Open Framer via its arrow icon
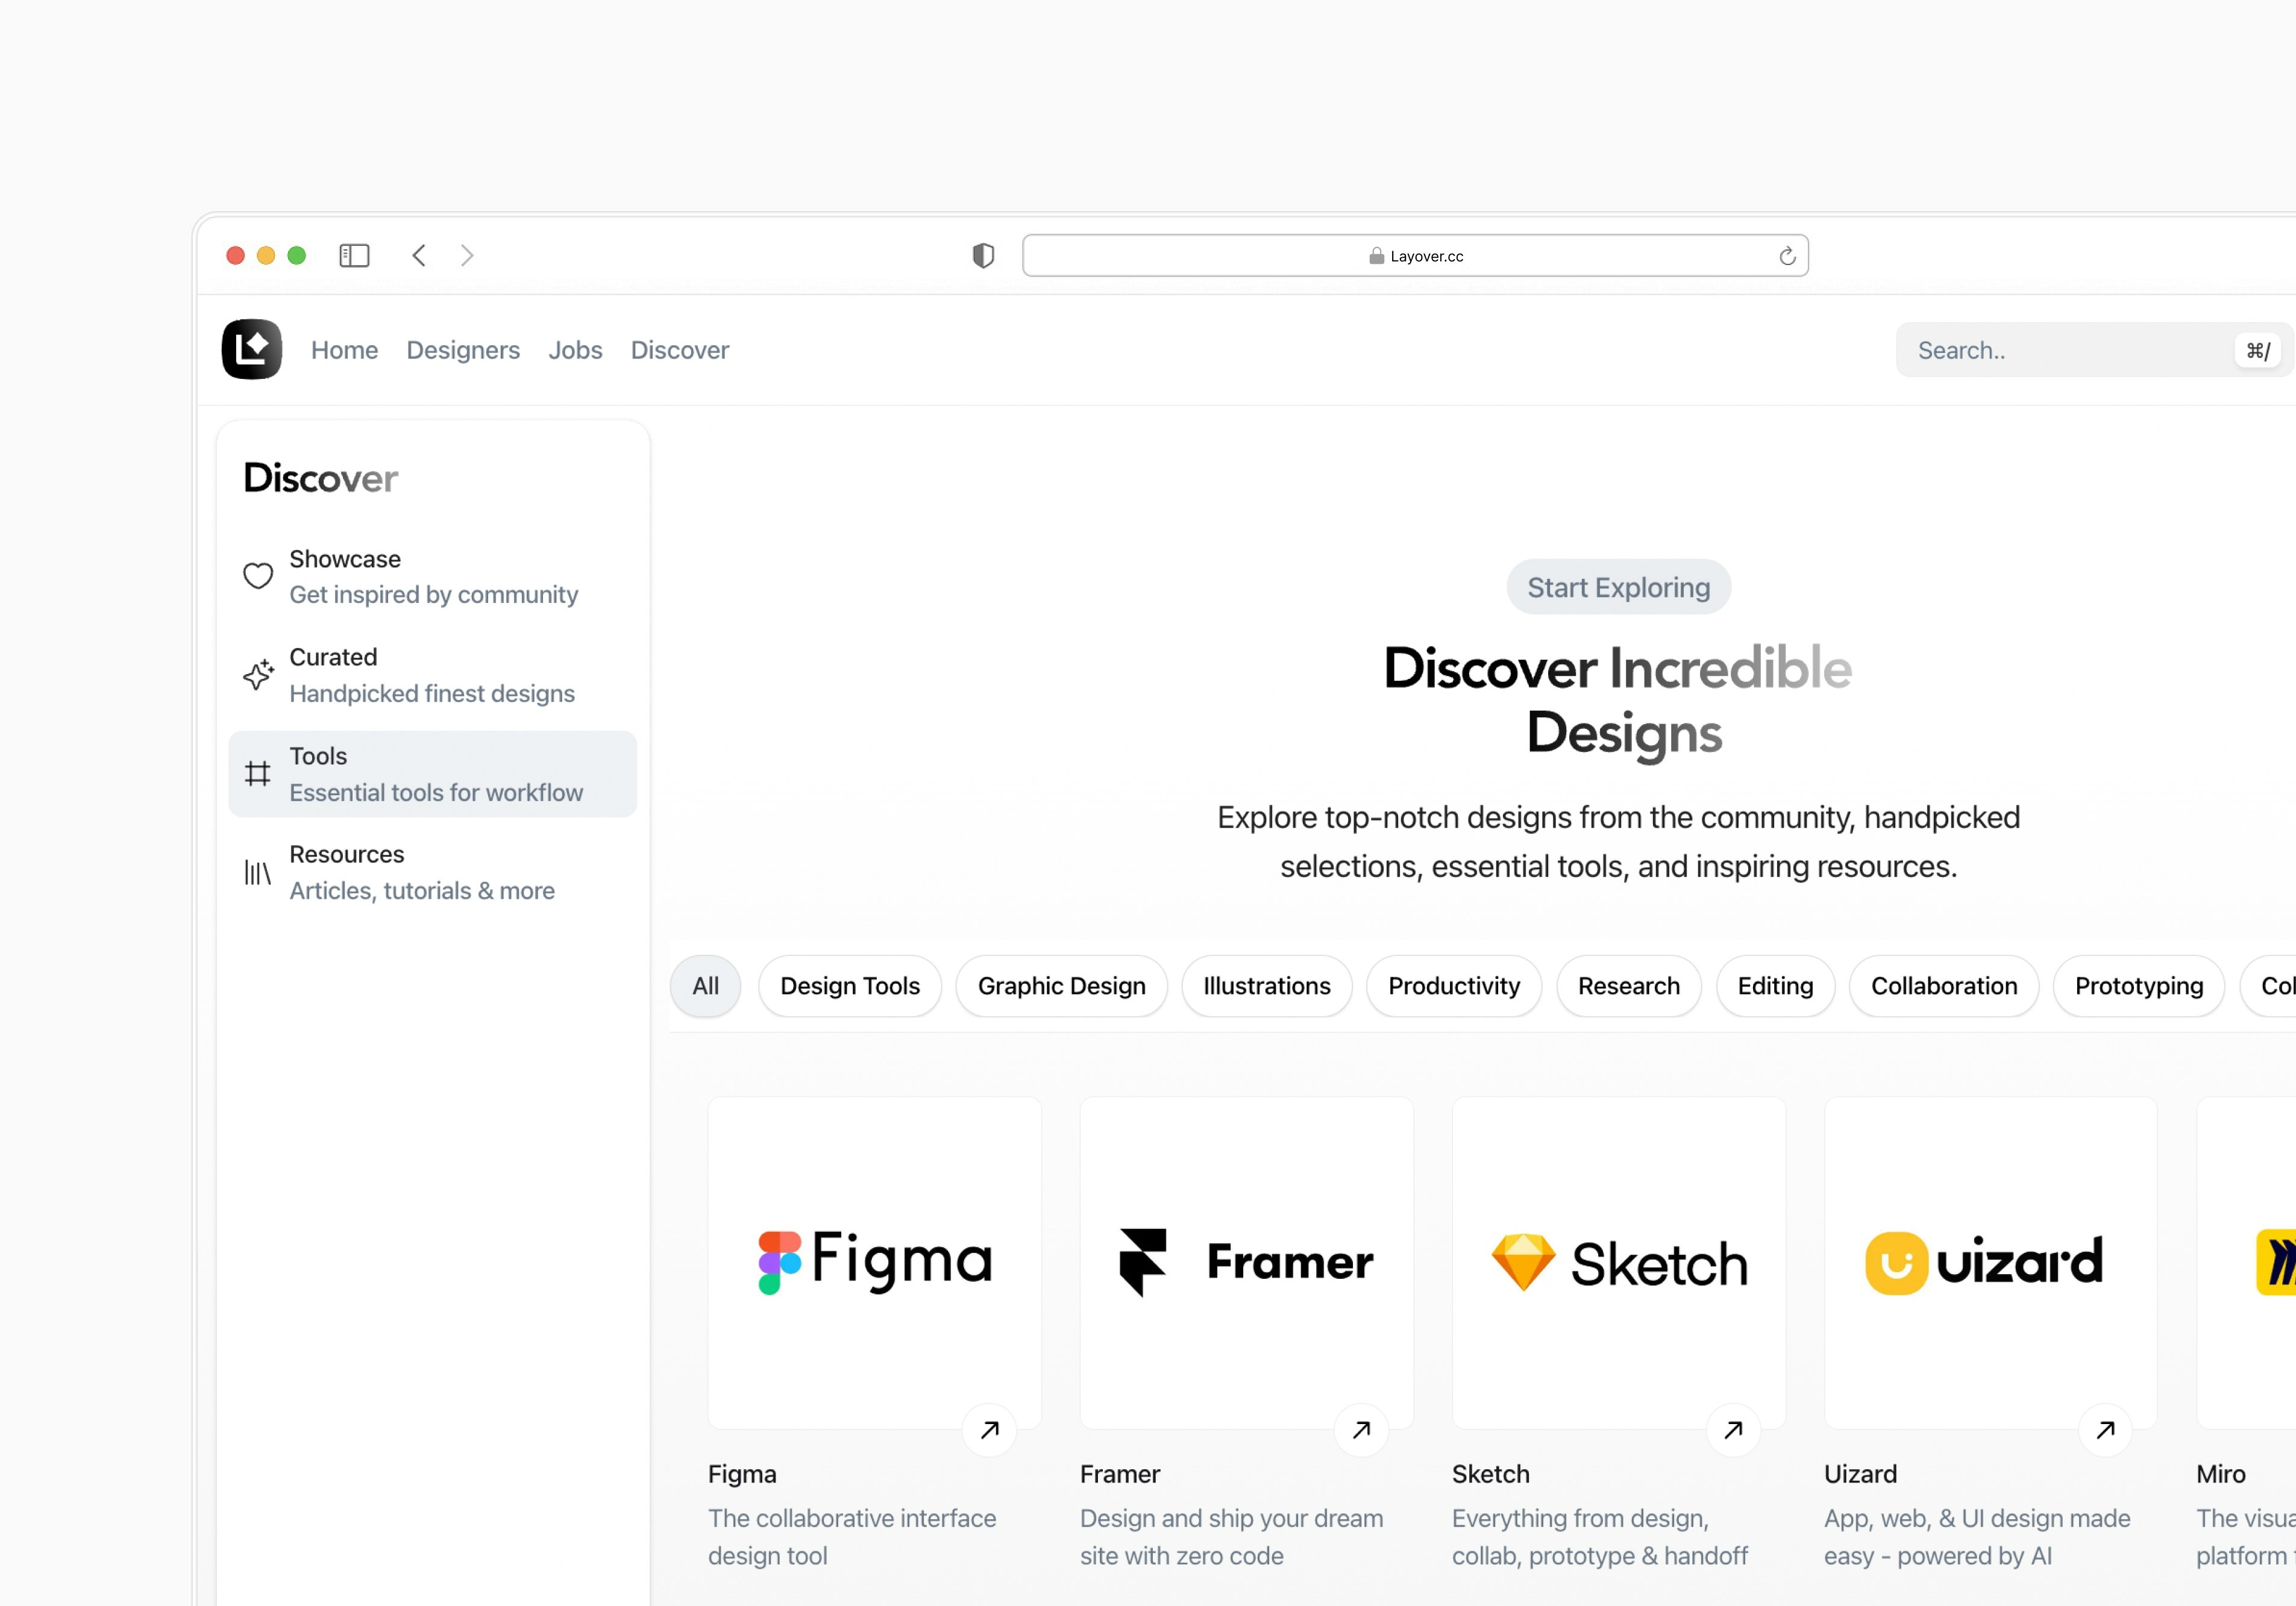 [1361, 1429]
